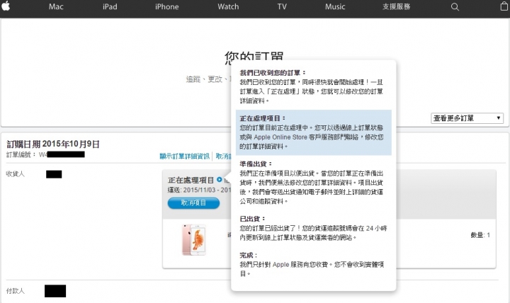
Task: Click the 運送: 2015/11/03 delivery date text
Action: (x=199, y=190)
